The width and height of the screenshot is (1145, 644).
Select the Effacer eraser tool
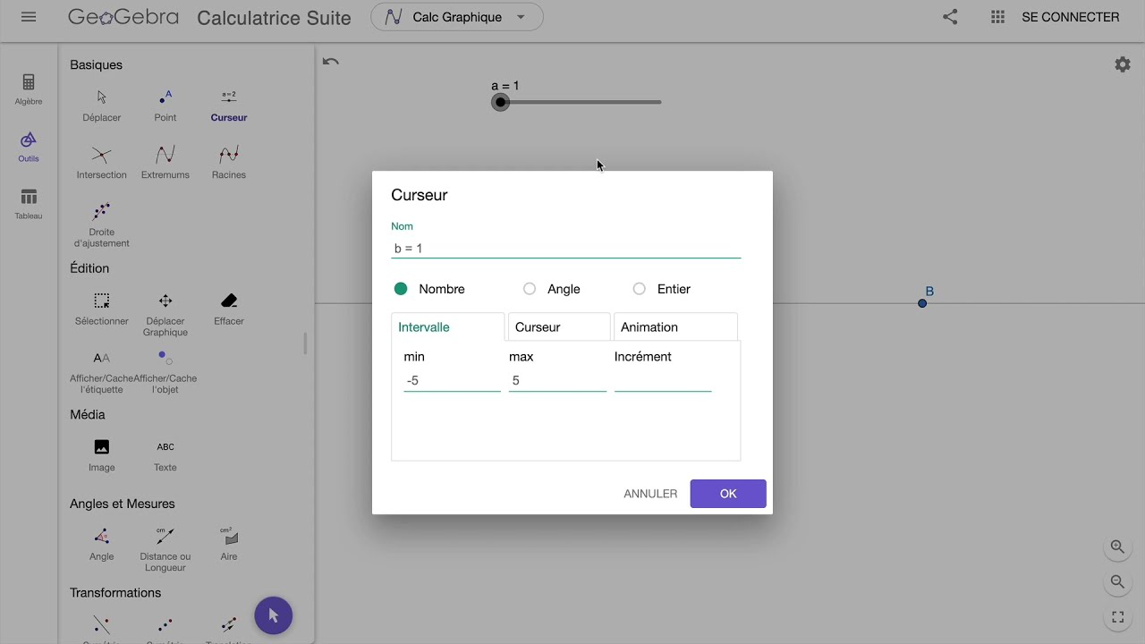tap(229, 309)
